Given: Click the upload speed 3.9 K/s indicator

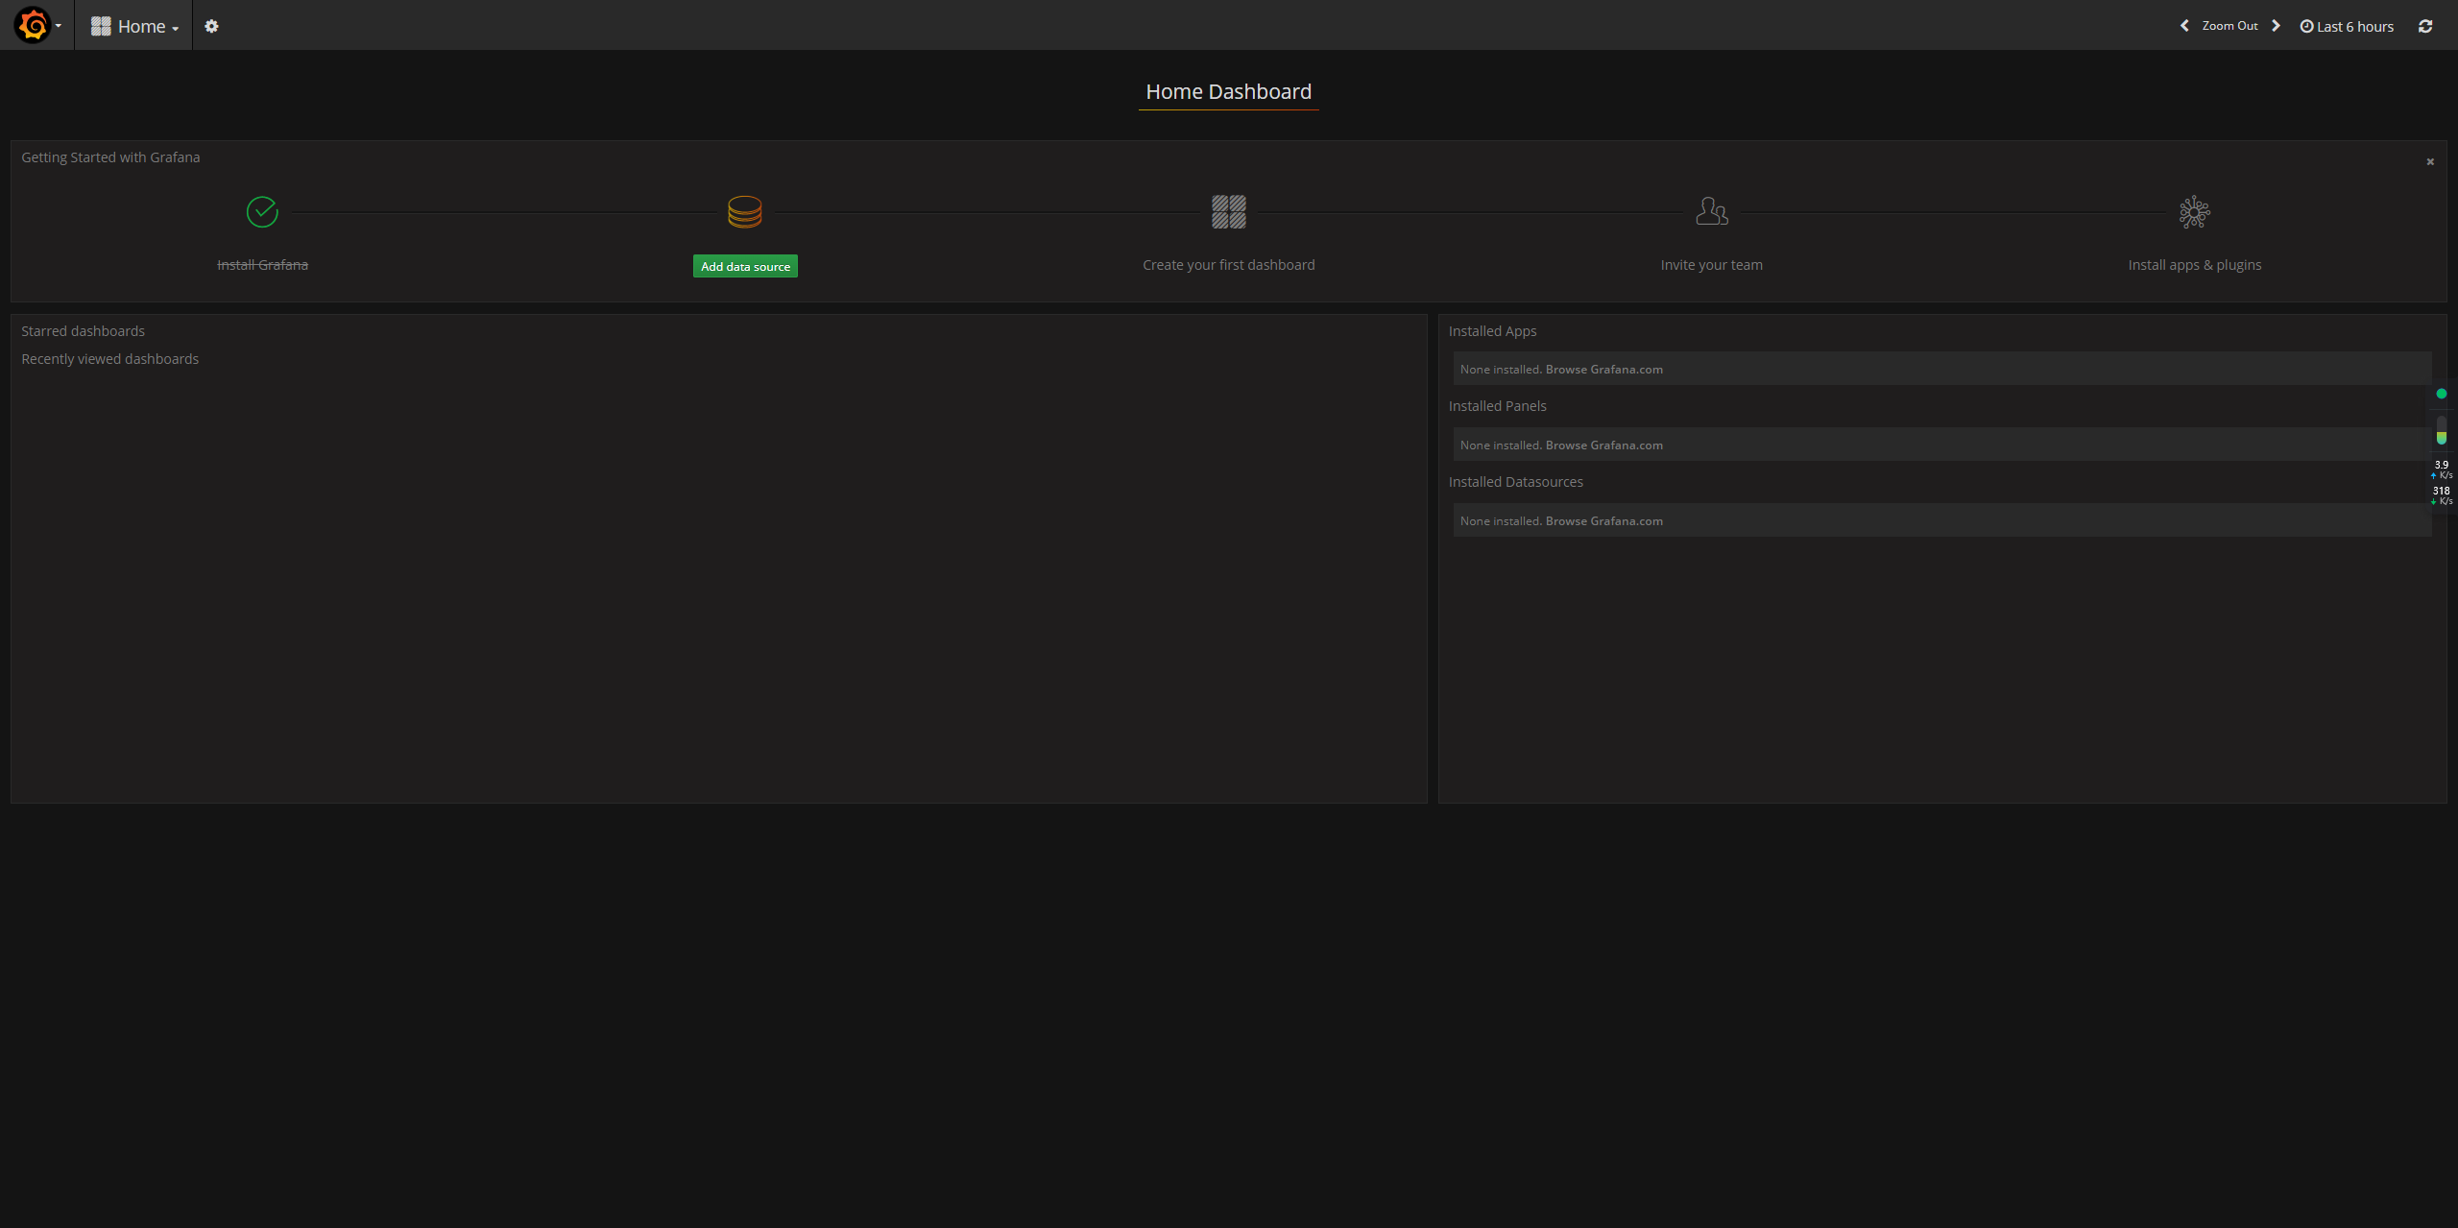Looking at the screenshot, I should [2442, 470].
